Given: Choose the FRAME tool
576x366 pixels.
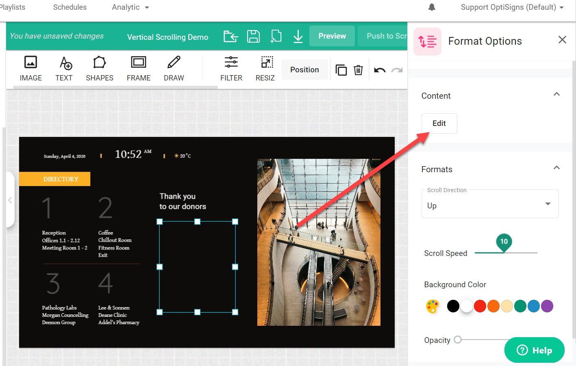Looking at the screenshot, I should (139, 68).
